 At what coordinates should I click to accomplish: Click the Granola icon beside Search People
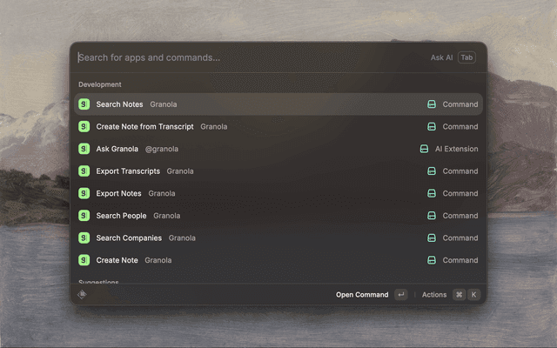click(x=84, y=216)
